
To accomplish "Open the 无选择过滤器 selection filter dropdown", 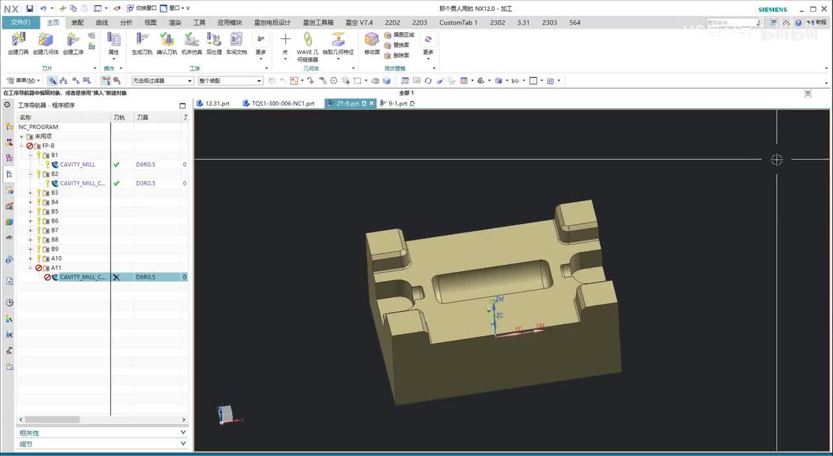I will pyautogui.click(x=163, y=81).
